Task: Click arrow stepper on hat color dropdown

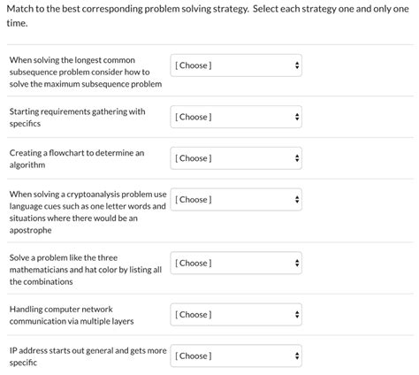Action: 297,263
